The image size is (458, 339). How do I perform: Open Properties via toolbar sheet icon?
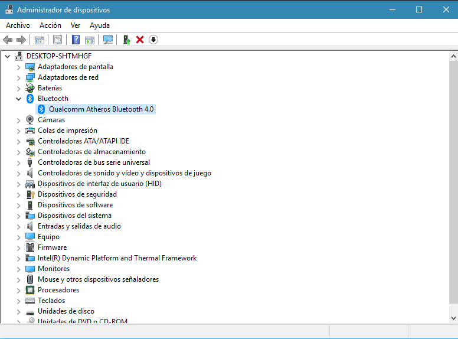click(x=57, y=40)
